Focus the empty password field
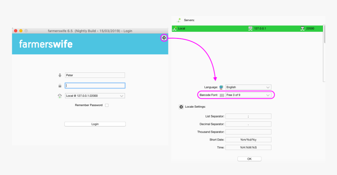 [x=95, y=85]
